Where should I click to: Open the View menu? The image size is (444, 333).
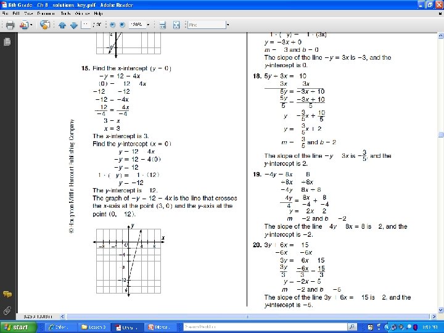pos(28,14)
